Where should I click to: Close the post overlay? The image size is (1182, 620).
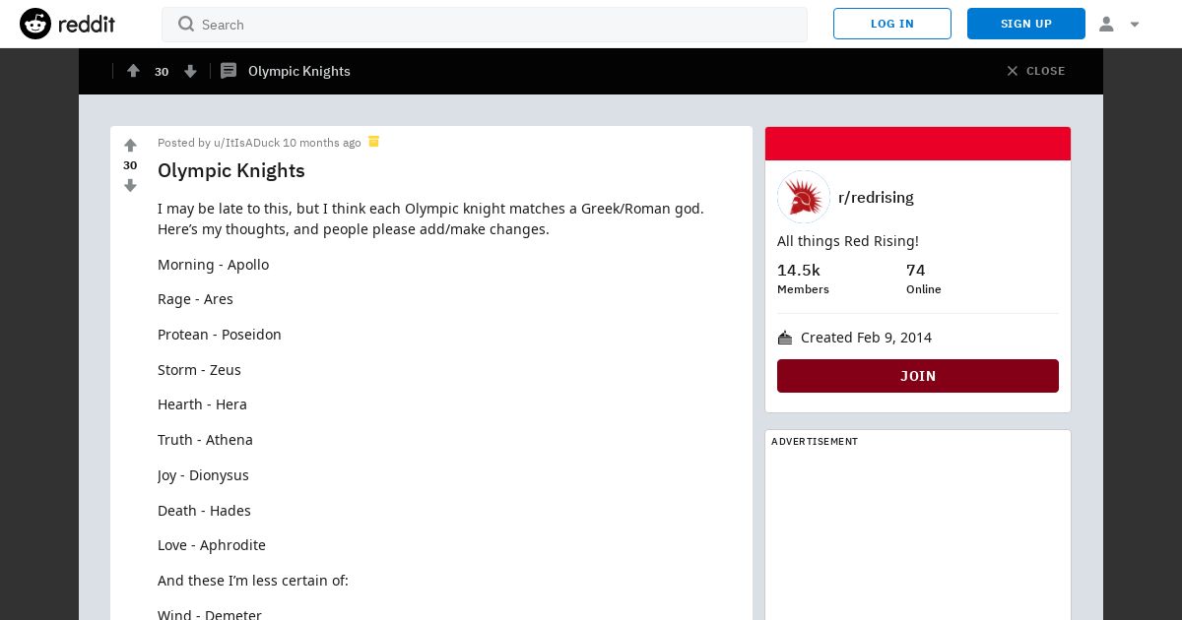coord(1035,71)
